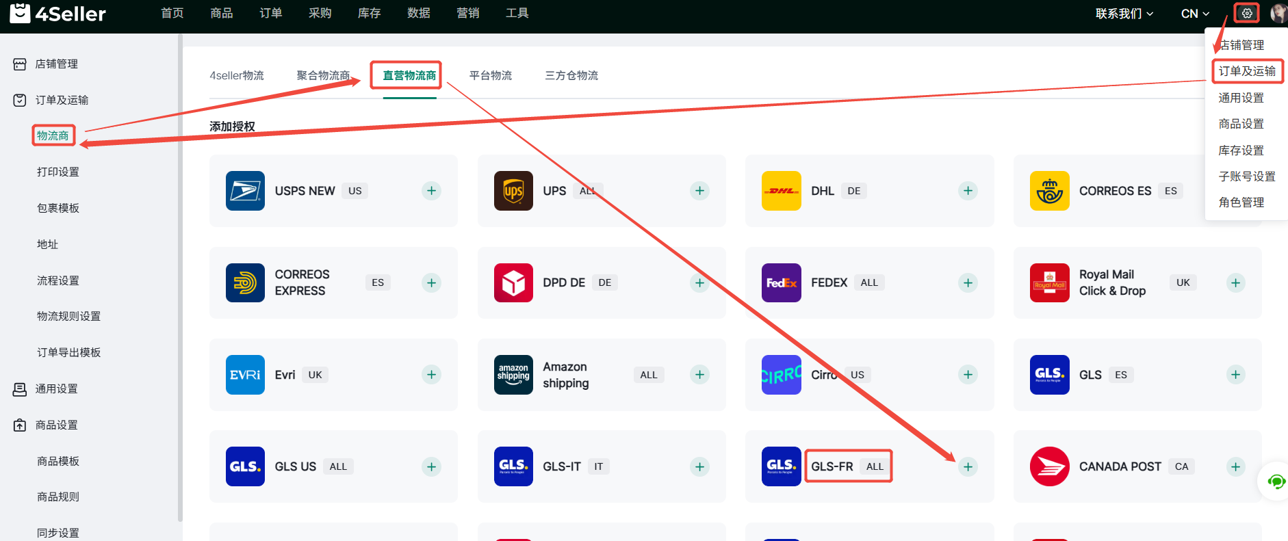Select 物流商 in sidebar
1288x541 pixels.
point(53,135)
